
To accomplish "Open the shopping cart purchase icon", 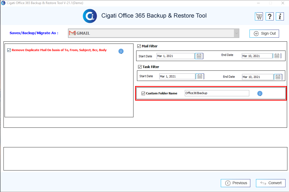I will [259, 16].
